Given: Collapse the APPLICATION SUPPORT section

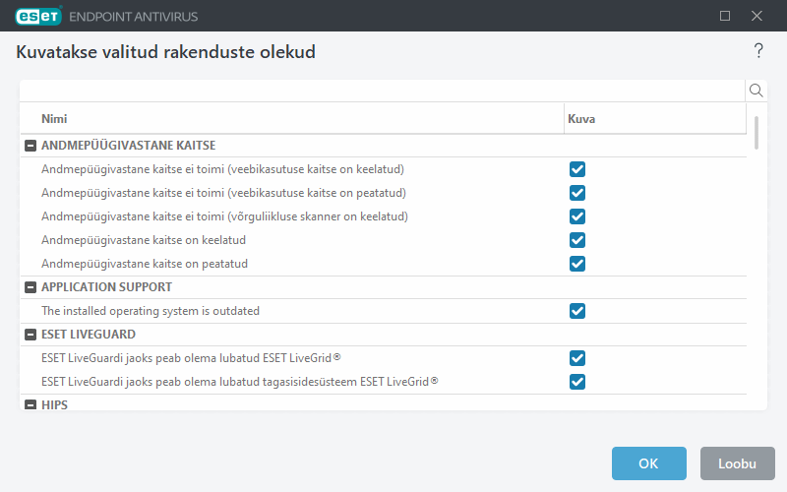Looking at the screenshot, I should point(30,287).
